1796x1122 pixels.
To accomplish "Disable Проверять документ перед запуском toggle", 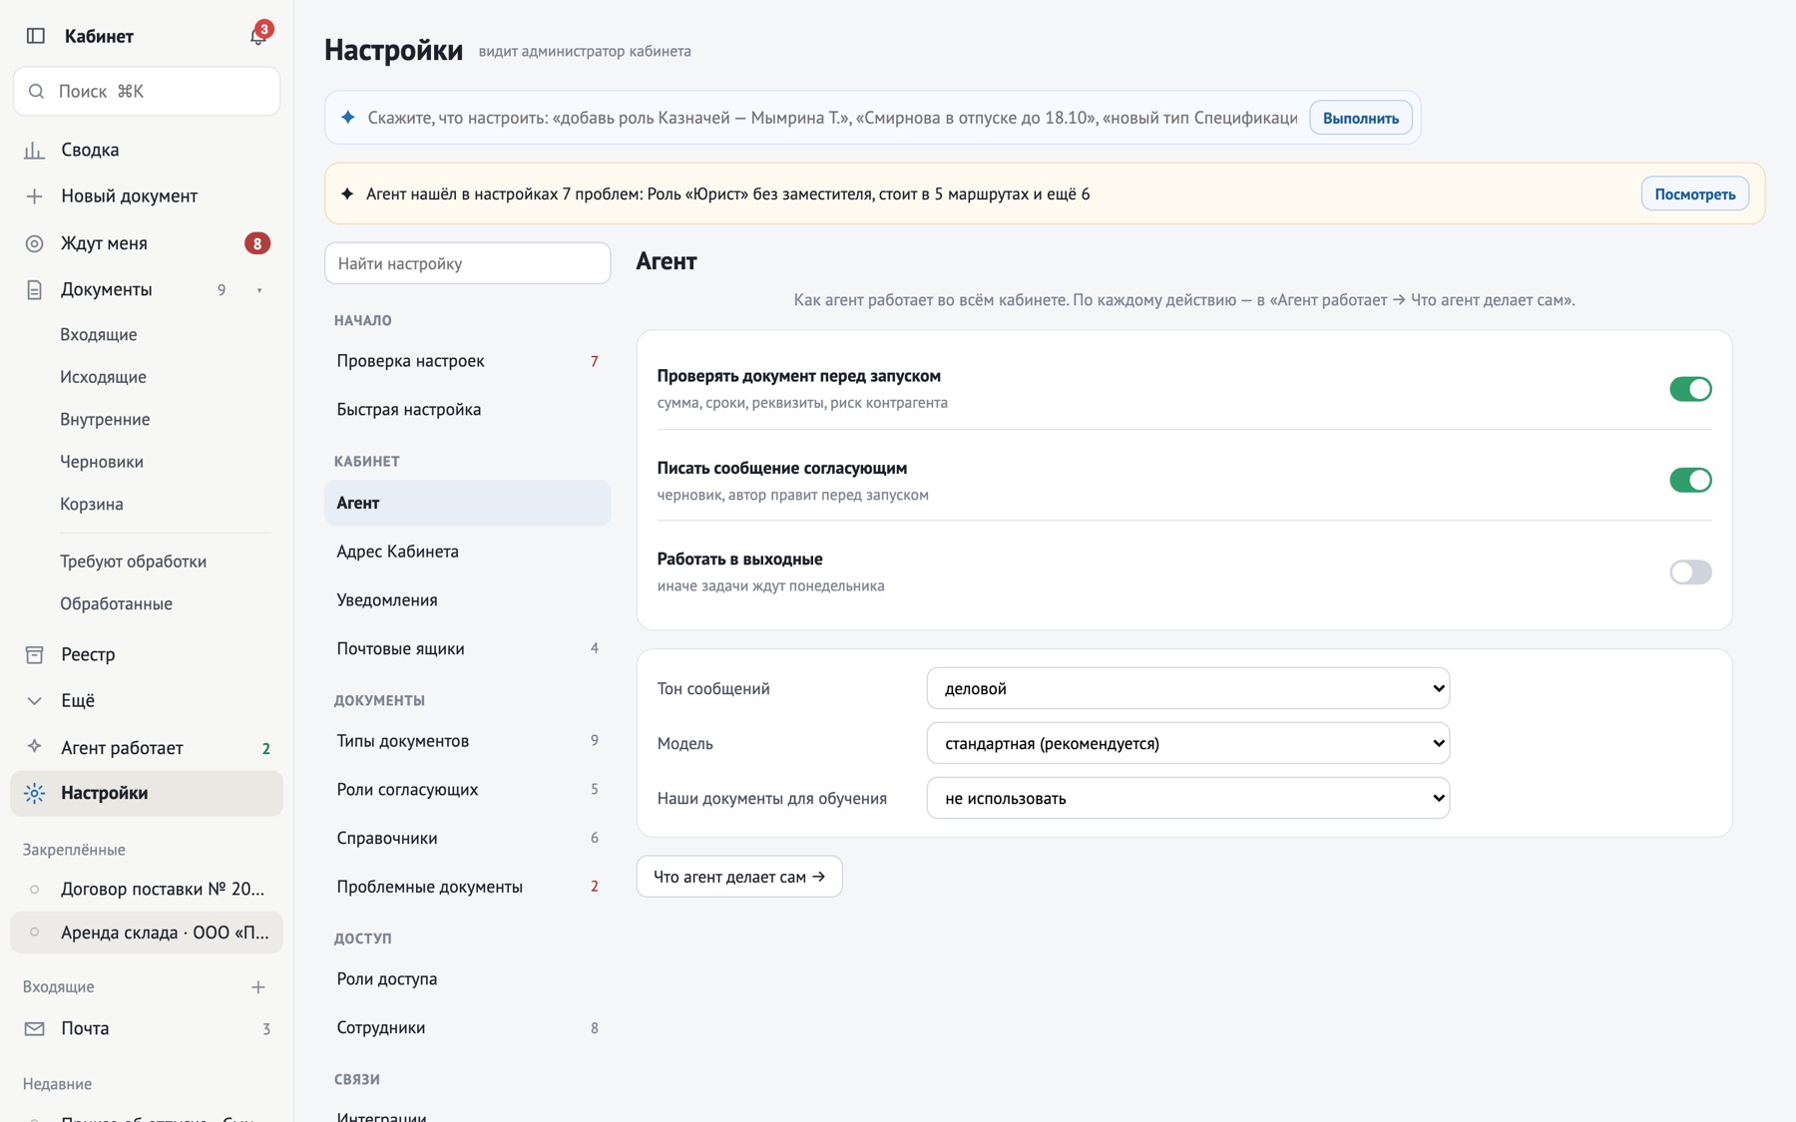I will [x=1690, y=389].
